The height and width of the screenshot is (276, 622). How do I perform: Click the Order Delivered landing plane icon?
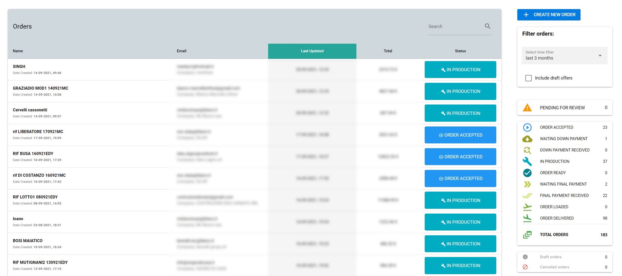[527, 218]
